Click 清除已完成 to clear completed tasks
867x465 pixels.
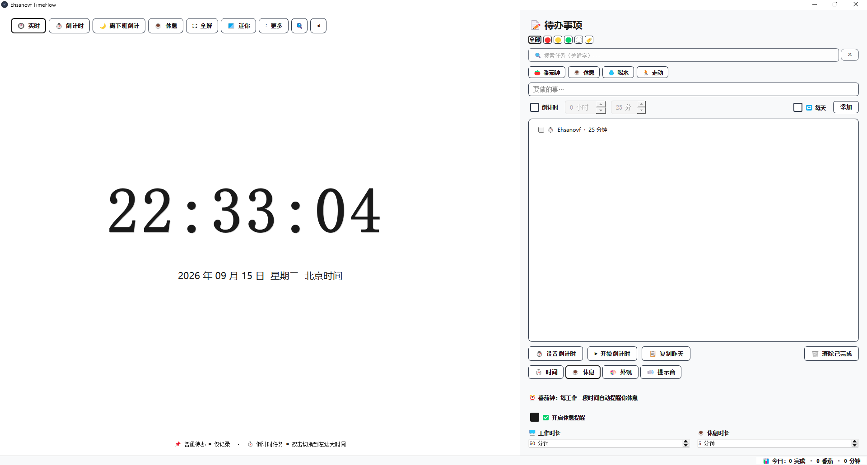[831, 354]
